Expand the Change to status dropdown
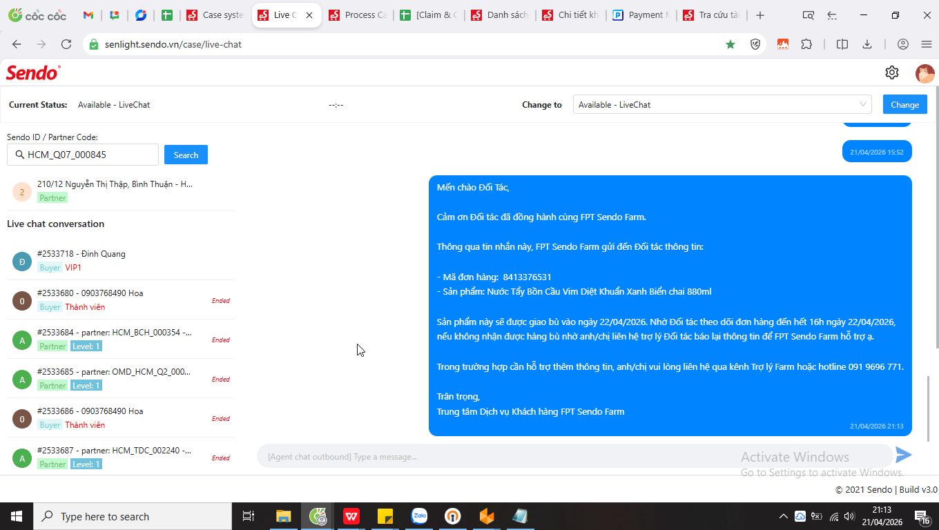The height and width of the screenshot is (530, 939). (722, 104)
